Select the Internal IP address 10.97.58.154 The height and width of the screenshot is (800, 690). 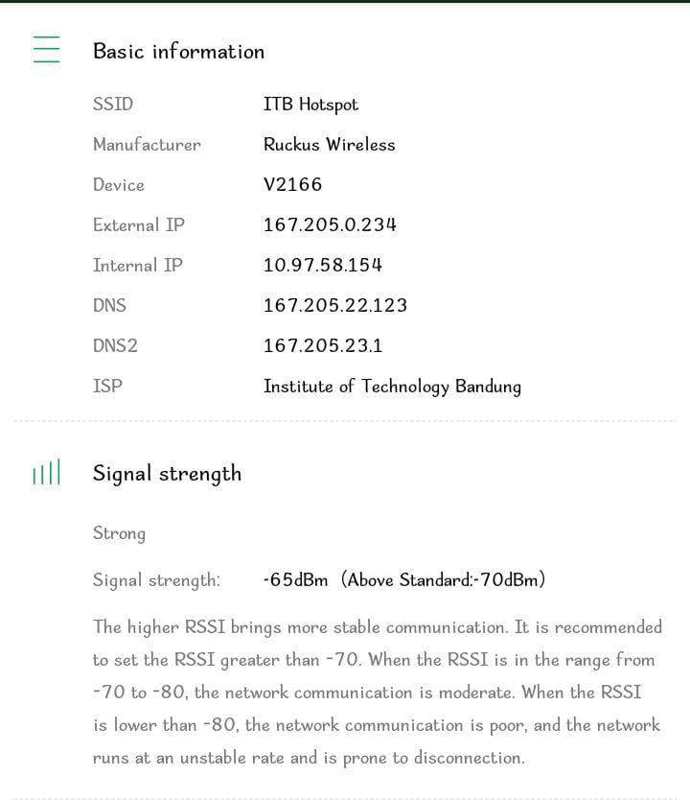point(322,266)
